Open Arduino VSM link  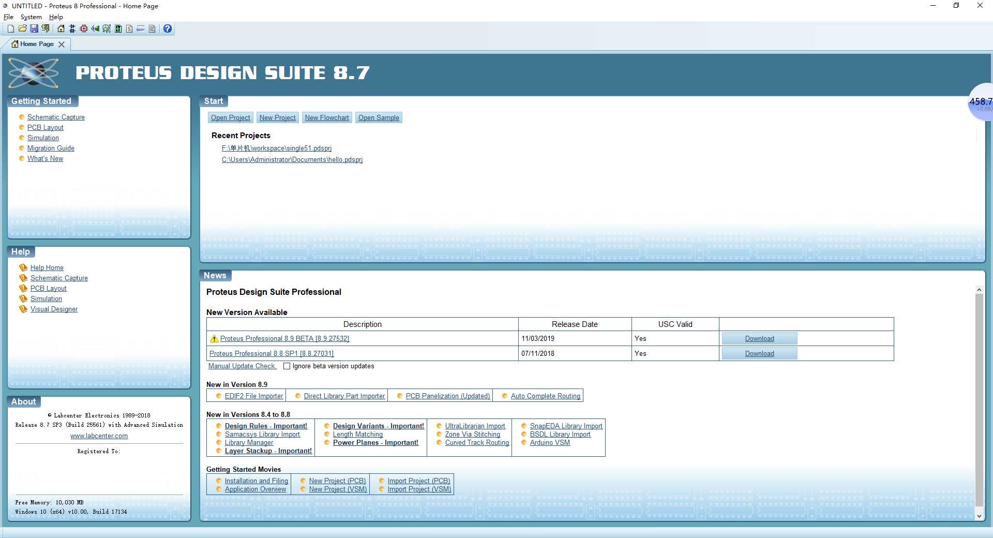pos(550,443)
